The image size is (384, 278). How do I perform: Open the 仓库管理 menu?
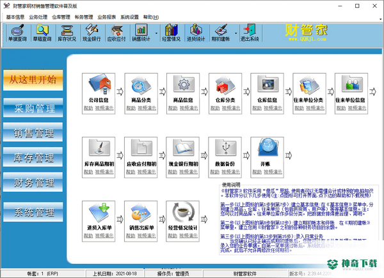pos(61,17)
